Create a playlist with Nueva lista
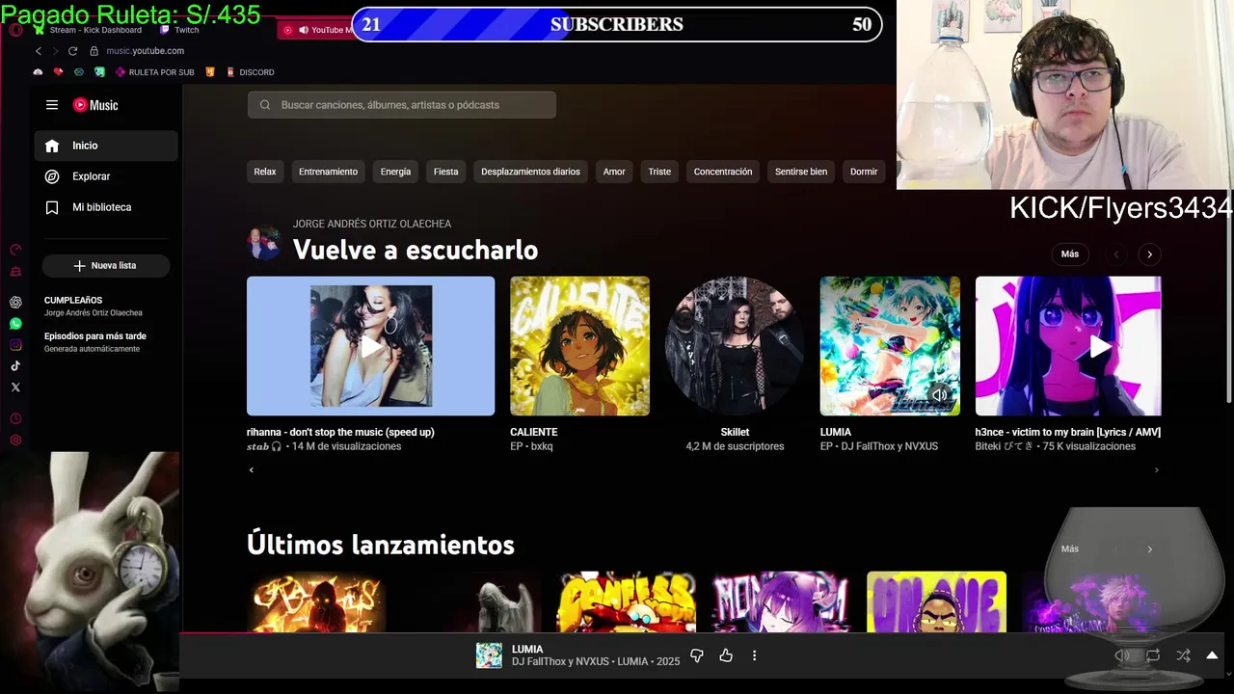 106,265
